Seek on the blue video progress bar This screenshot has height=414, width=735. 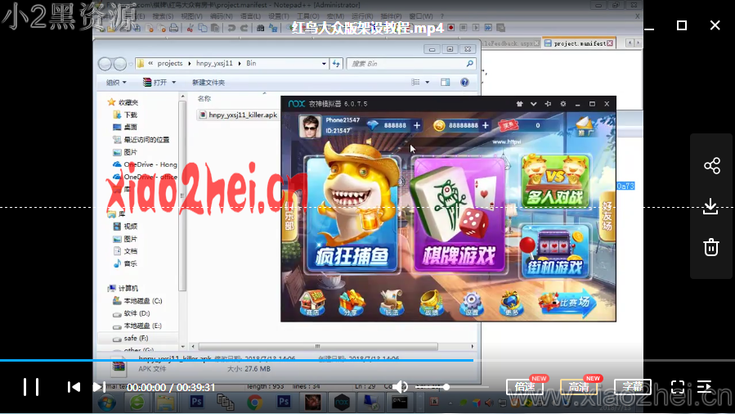click(x=236, y=360)
